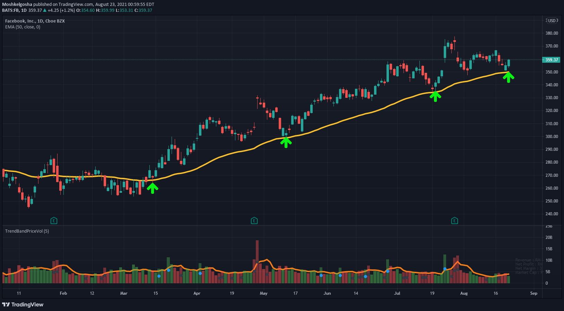
Task: Select the 300.00 price axis label
Action: coord(552,137)
